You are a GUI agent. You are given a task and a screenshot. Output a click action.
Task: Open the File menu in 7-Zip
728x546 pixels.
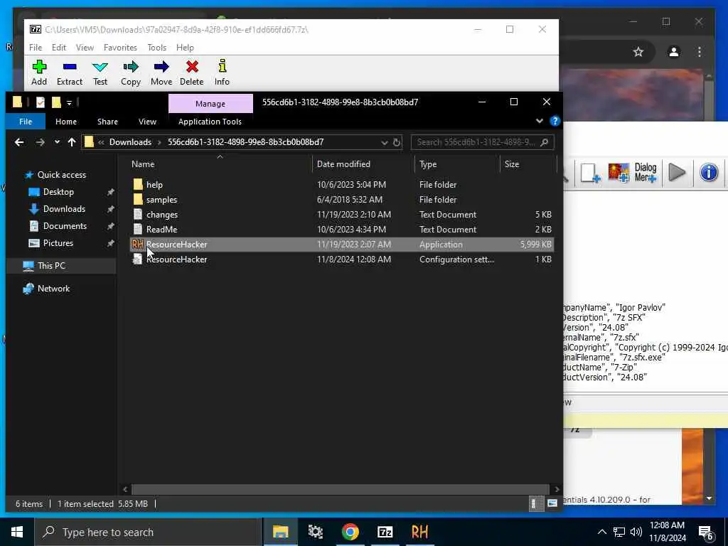[x=36, y=48]
